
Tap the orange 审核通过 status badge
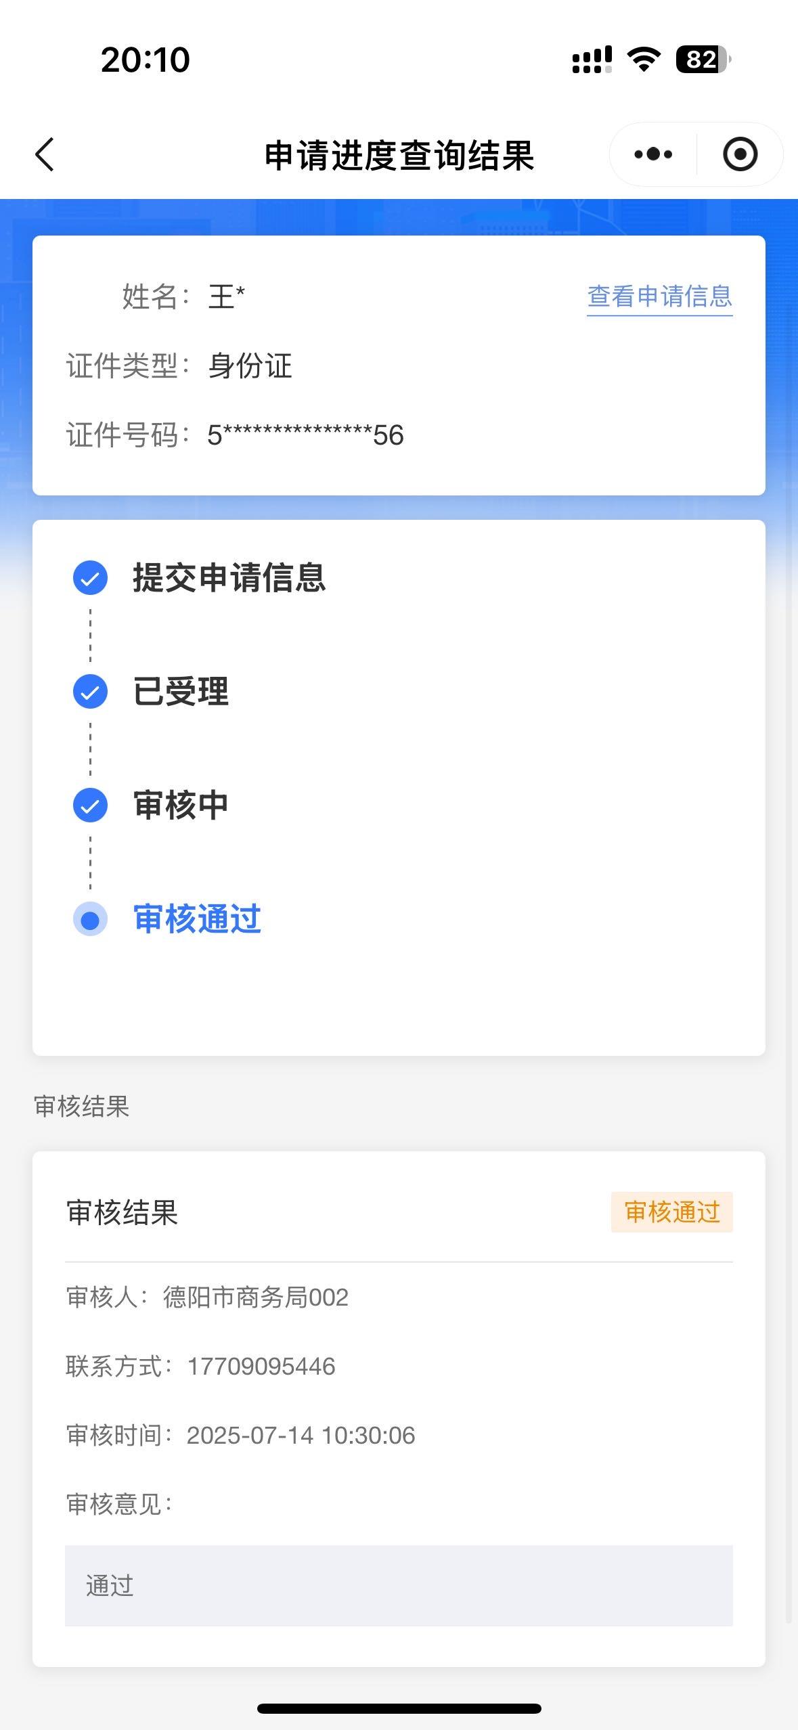click(x=671, y=1212)
